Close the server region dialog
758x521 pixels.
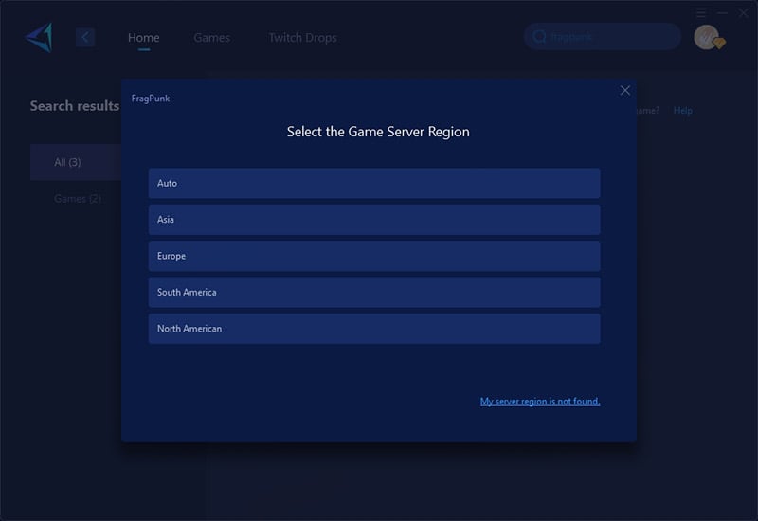click(x=625, y=90)
